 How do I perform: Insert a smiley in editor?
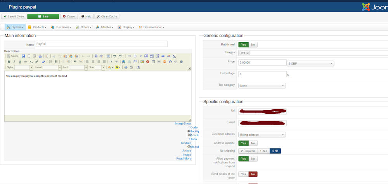pyautogui.click(x=165, y=62)
